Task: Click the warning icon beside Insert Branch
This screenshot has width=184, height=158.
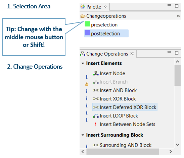Action: click(87, 84)
